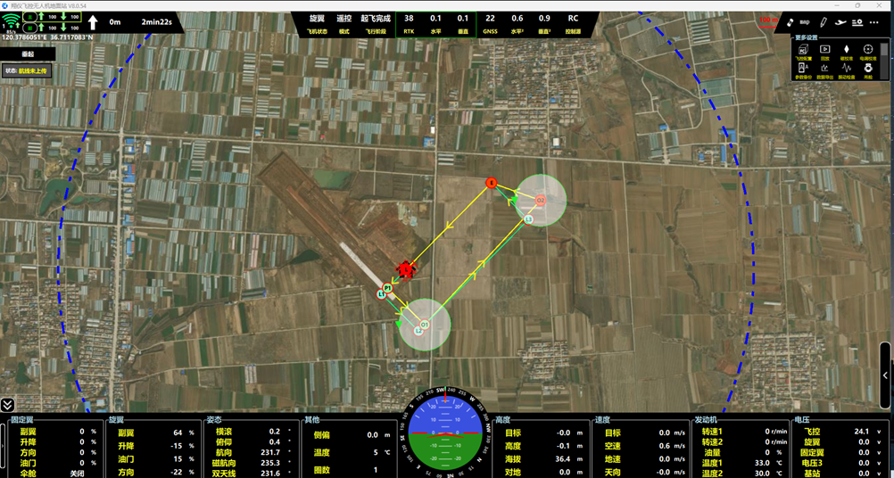Screen dimensions: 894x478
Task: Click the 空速 airspeed value 0.6
Action: point(665,446)
